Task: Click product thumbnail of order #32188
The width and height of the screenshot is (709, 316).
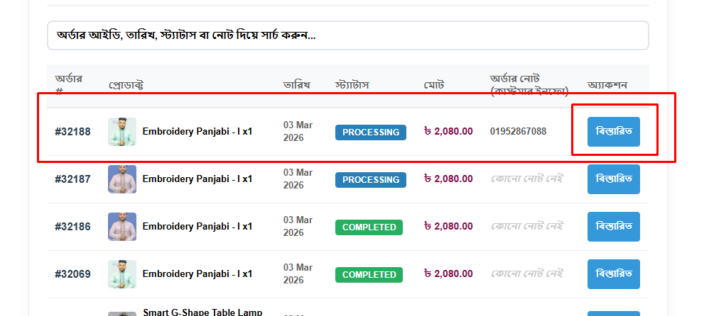Action: pos(122,132)
